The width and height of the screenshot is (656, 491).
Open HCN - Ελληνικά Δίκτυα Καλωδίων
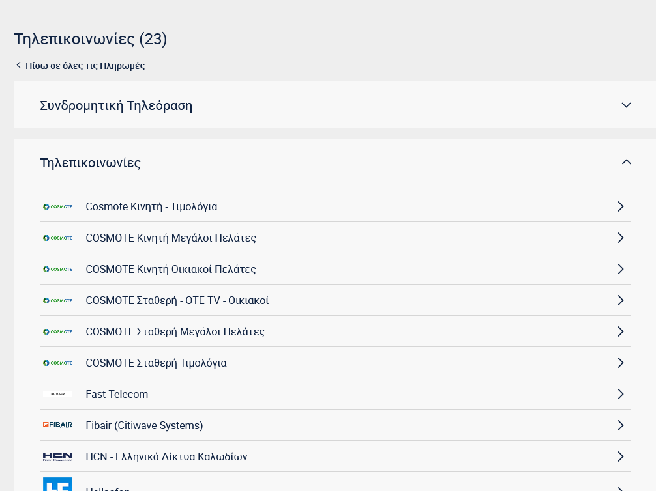pos(166,456)
